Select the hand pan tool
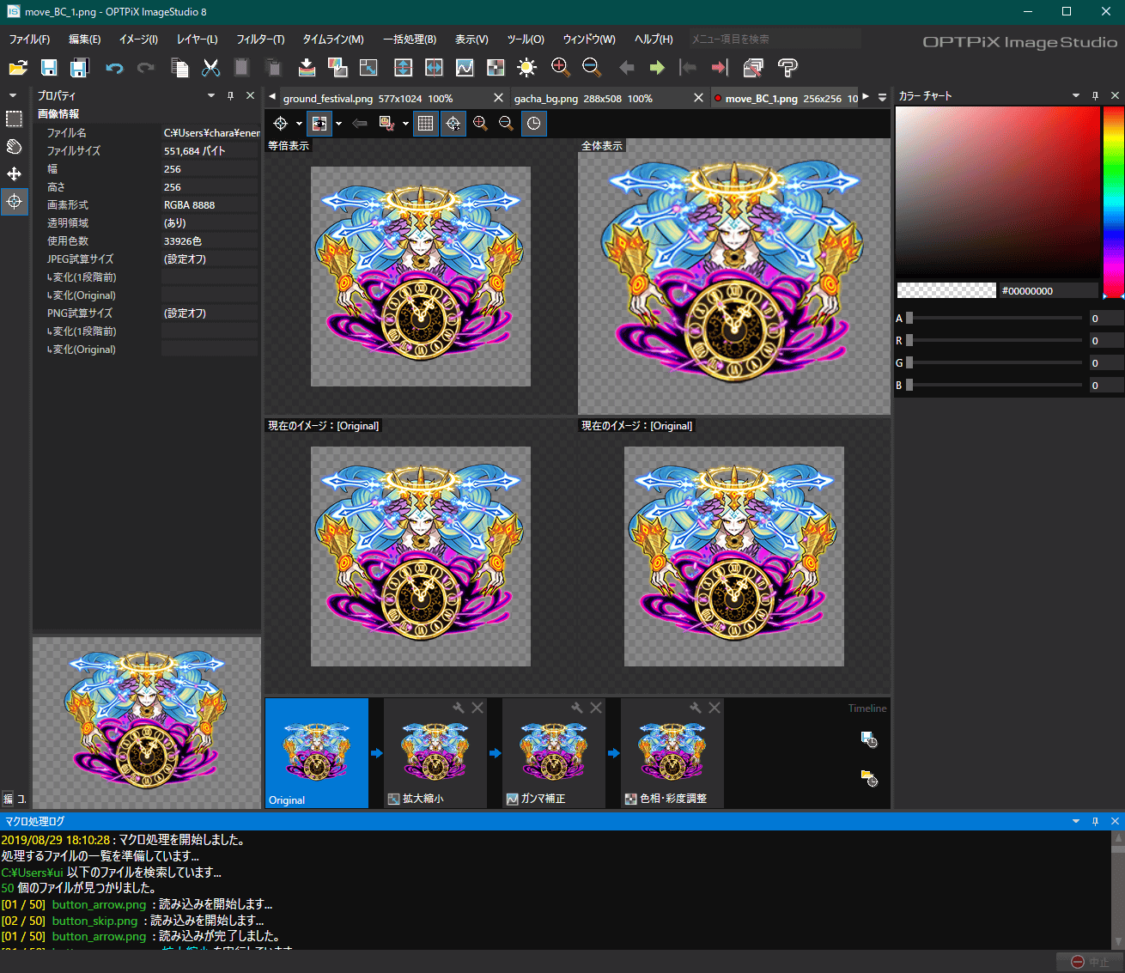The image size is (1125, 973). tap(14, 146)
